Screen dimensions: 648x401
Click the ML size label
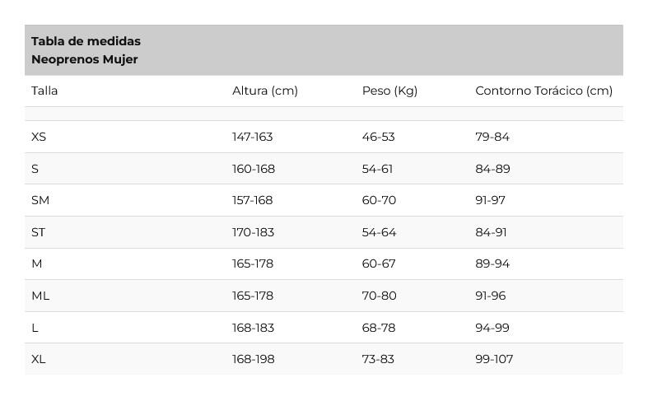(40, 296)
